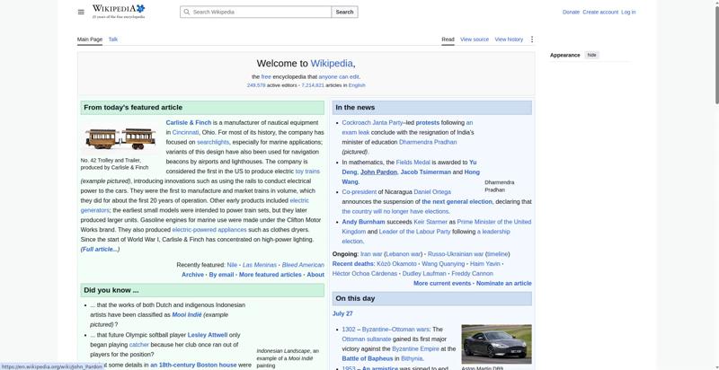Select the Main Page tab
Image resolution: width=719 pixels, height=370 pixels.
pyautogui.click(x=90, y=40)
